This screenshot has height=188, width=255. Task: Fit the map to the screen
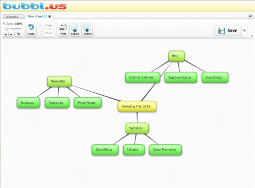(x=18, y=34)
